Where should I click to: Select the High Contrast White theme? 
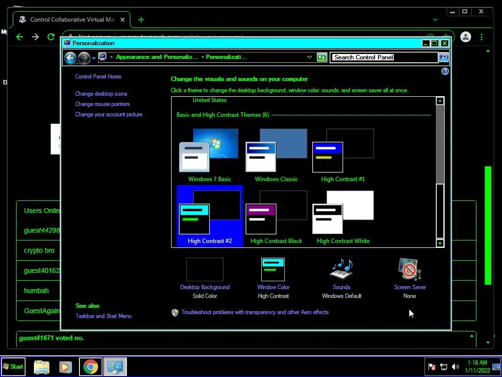[x=343, y=216]
